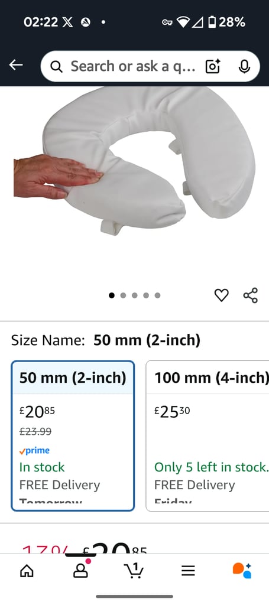Jump to third image dot

pyautogui.click(x=135, y=295)
